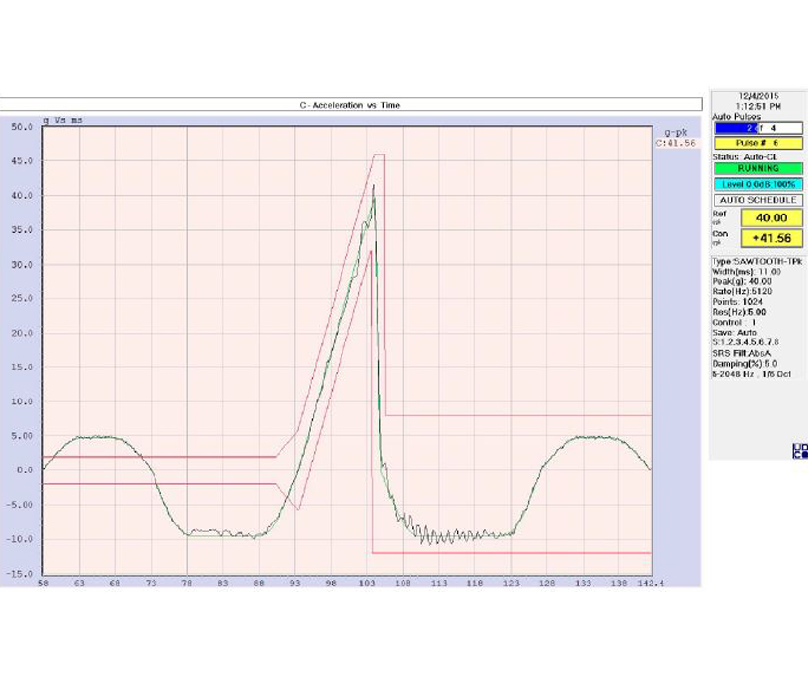
Task: Click the Control : 1 line
Action: click(734, 322)
